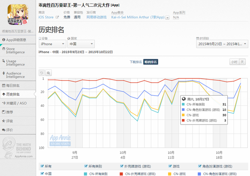
Task: Click the info icon beside App详细信息
Action: point(4,40)
